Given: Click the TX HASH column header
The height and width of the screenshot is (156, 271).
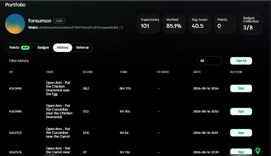Looking at the screenshot, I should point(163,72).
